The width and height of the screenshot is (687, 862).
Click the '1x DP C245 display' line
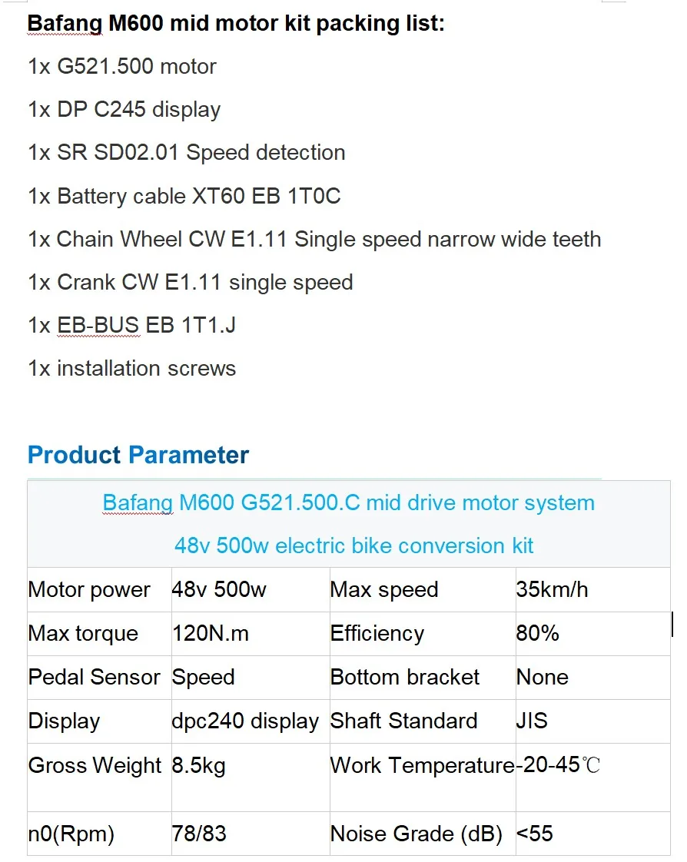[124, 109]
